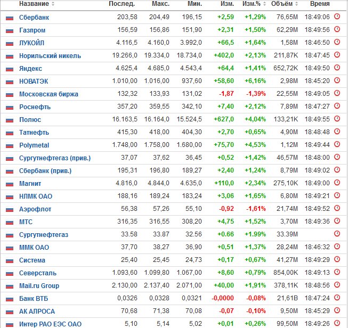Open the Магнит stock link
The height and width of the screenshot is (328, 348).
coord(30,183)
